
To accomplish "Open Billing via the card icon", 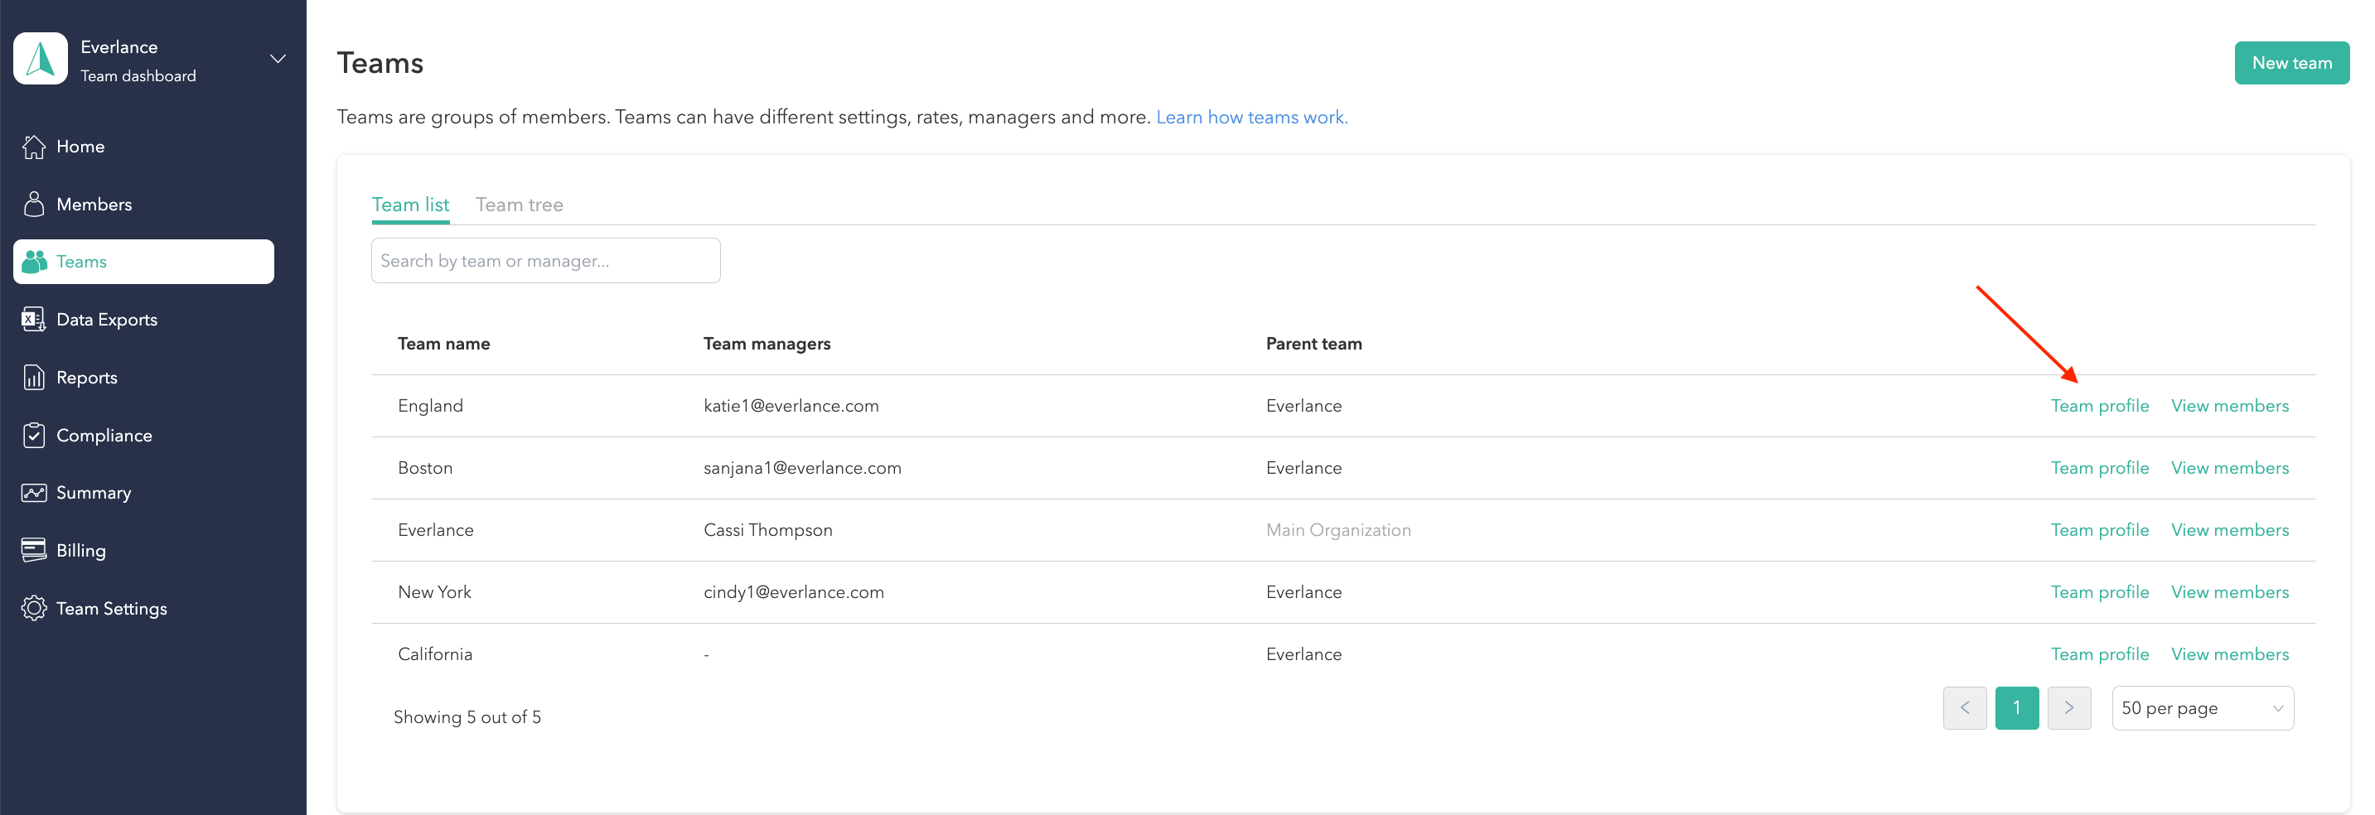I will coord(34,551).
